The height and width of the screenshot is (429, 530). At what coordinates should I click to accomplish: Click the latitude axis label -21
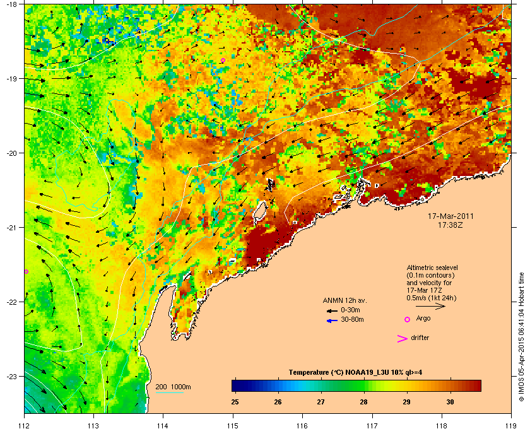[x=11, y=227]
